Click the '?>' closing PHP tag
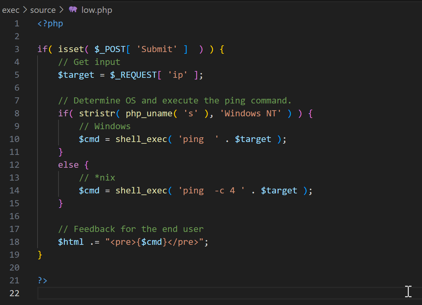The image size is (422, 305). [43, 281]
